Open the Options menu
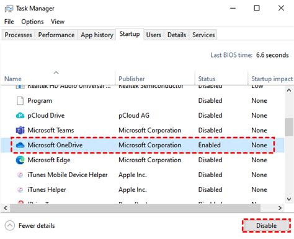 [x=32, y=22]
